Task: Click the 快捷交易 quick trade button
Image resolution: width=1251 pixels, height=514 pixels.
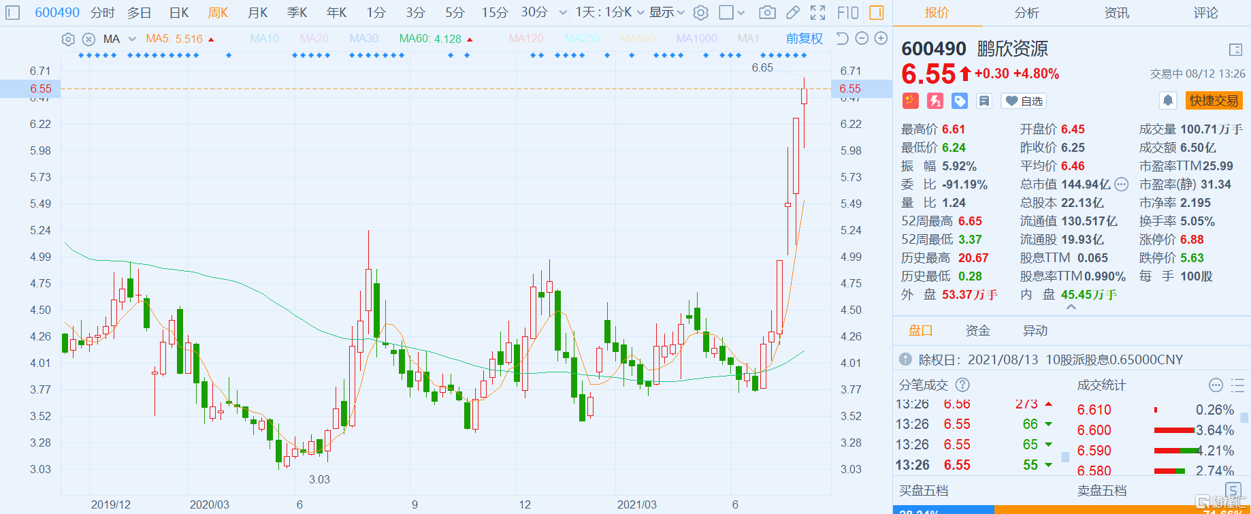Action: coord(1214,101)
